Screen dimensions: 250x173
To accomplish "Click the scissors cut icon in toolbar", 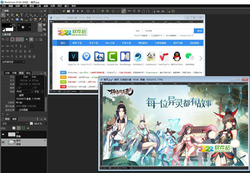I will (94, 11).
